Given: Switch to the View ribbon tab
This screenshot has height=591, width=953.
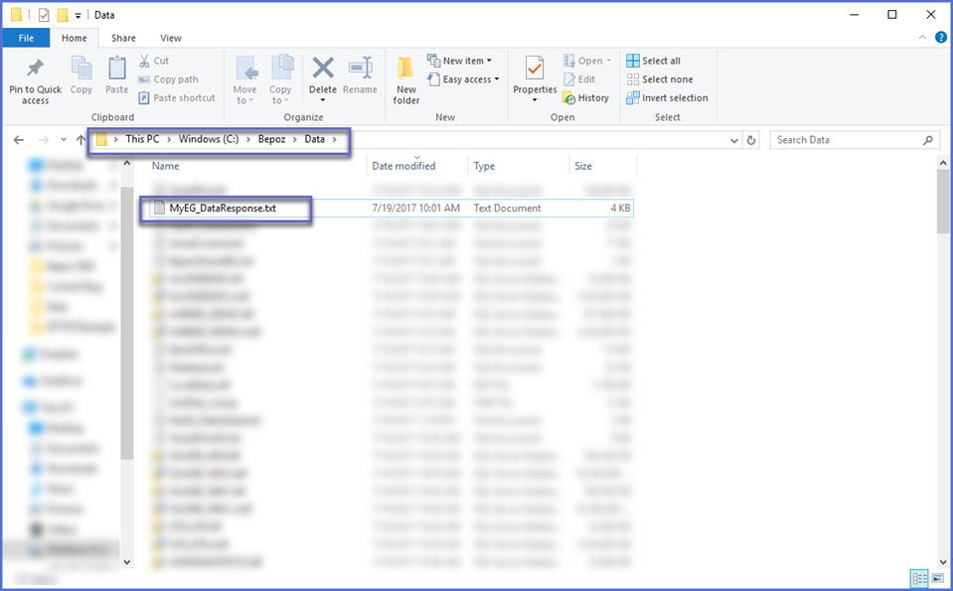Looking at the screenshot, I should 171,38.
